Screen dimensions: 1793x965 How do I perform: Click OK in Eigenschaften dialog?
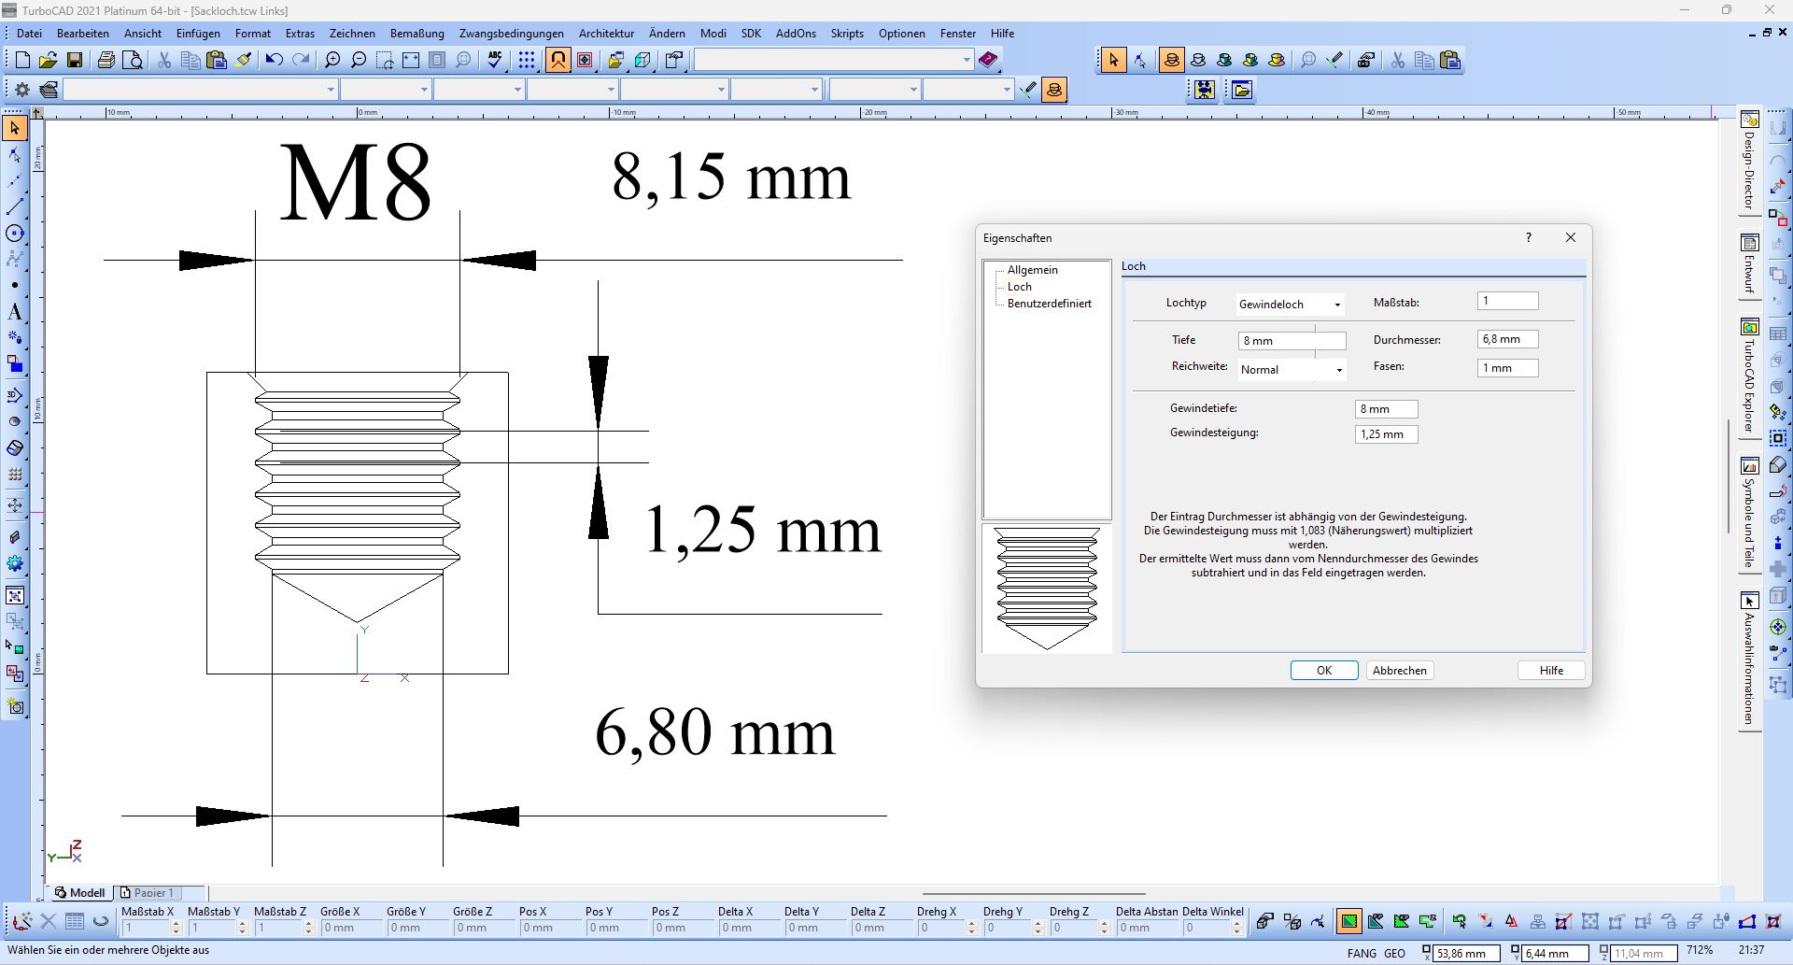coord(1323,671)
